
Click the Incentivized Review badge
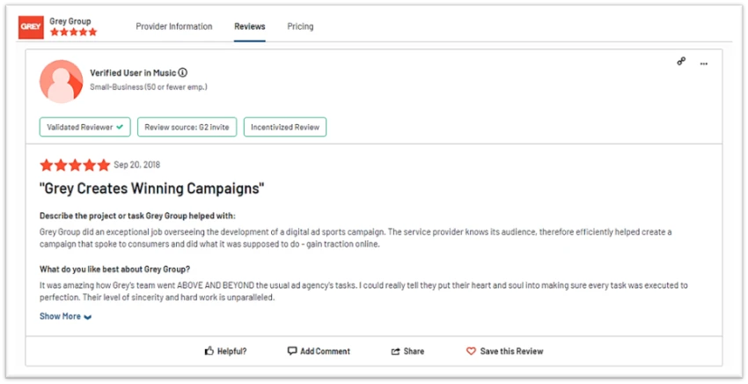[285, 127]
